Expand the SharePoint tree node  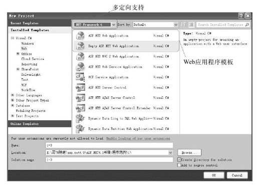tap(18, 69)
